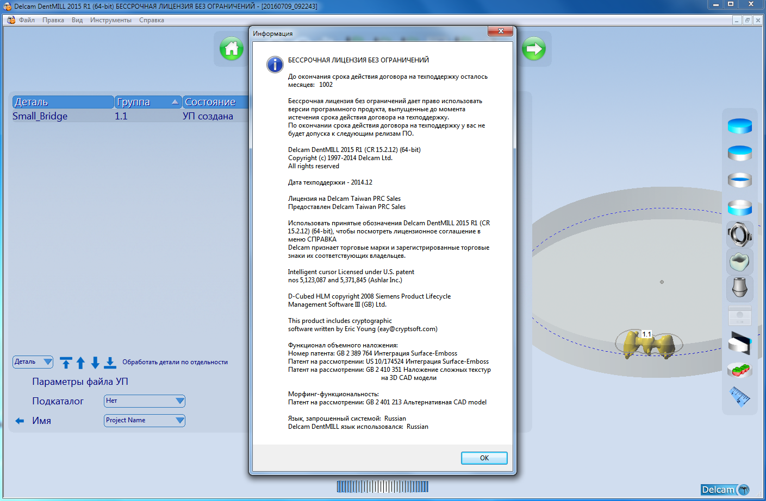This screenshot has width=766, height=501.
Task: Expand the Имя dropdown showing Project Name
Action: 145,421
